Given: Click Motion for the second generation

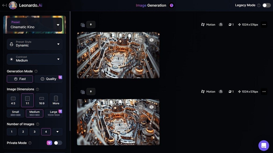Looking at the screenshot, I should (x=208, y=91).
